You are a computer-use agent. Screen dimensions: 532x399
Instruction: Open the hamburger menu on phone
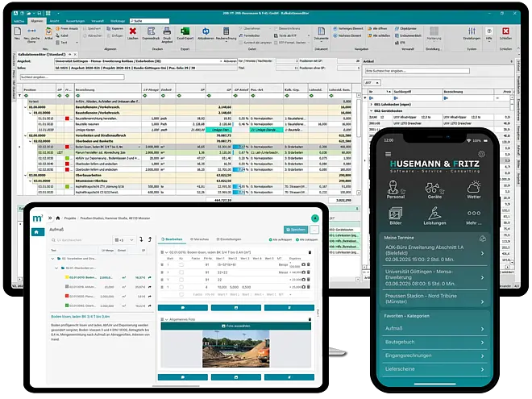point(389,155)
